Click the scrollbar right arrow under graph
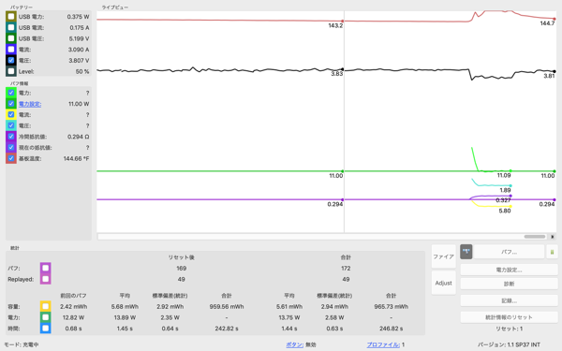The image size is (562, 351). click(x=553, y=237)
